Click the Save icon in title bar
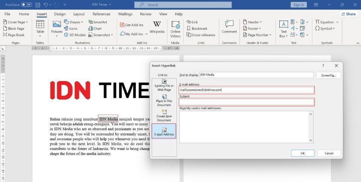This screenshot has height=182, width=361. point(38,5)
